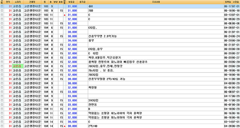Image resolution: width=240 pixels, height=128 pixels.
Task: Click the 31,000 deposit in the 04-18 row
Action: 72,109
